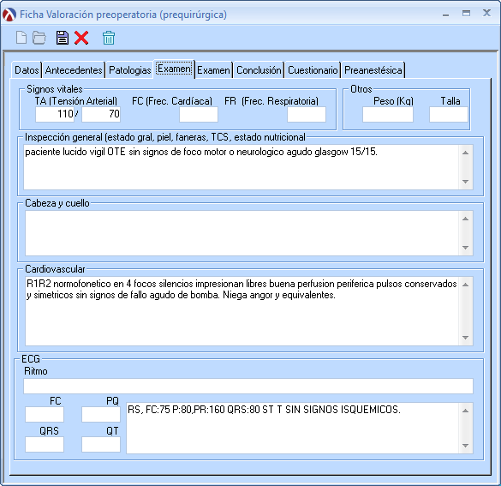Viewport: 501px width, 486px height.
Task: Focus the Peso (Kg) field
Action: pyautogui.click(x=388, y=115)
